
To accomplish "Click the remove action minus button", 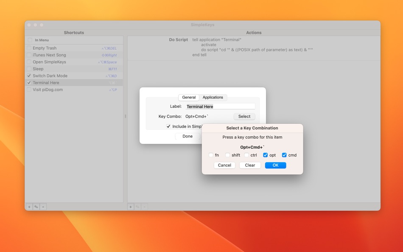I will (x=144, y=207).
